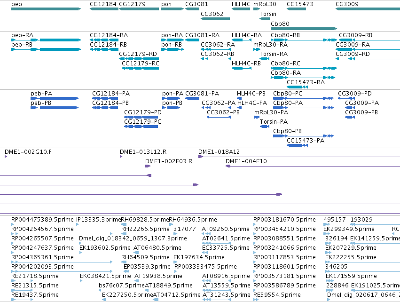
Task: Select protein CG3009-PD
Action: [x=355, y=94]
